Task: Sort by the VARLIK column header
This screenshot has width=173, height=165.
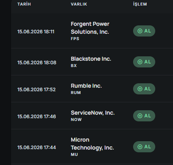Action: 79,4
